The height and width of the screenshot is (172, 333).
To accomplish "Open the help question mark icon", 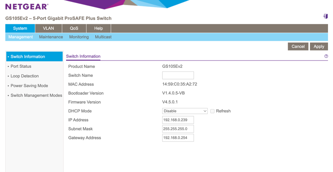I will [x=326, y=56].
